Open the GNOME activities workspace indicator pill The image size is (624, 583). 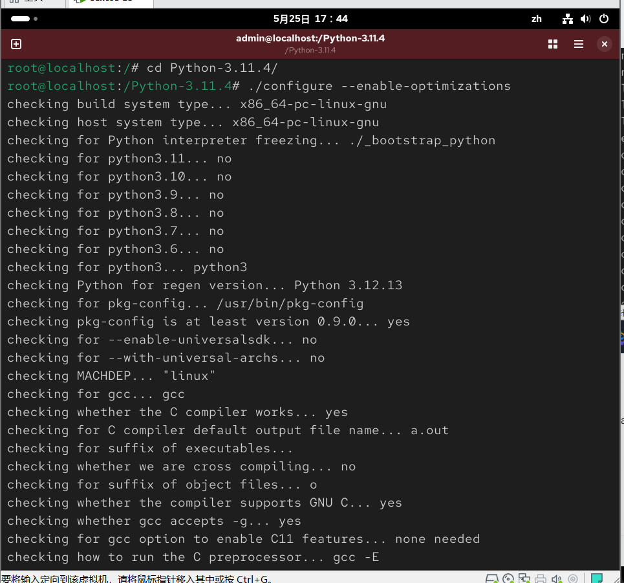tap(24, 19)
